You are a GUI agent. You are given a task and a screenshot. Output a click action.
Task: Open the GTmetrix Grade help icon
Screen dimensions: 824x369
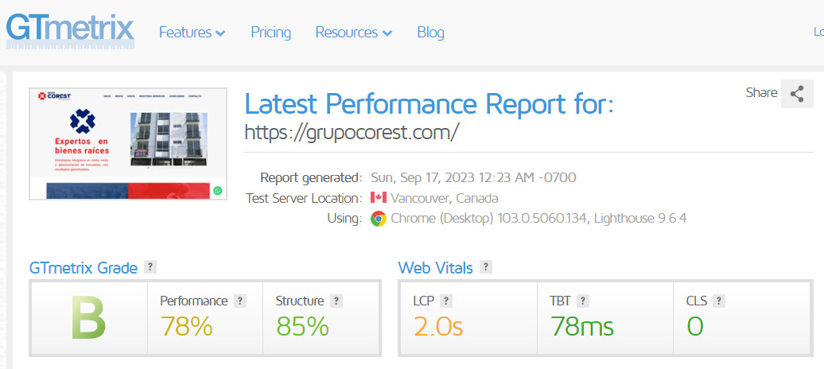(x=150, y=267)
